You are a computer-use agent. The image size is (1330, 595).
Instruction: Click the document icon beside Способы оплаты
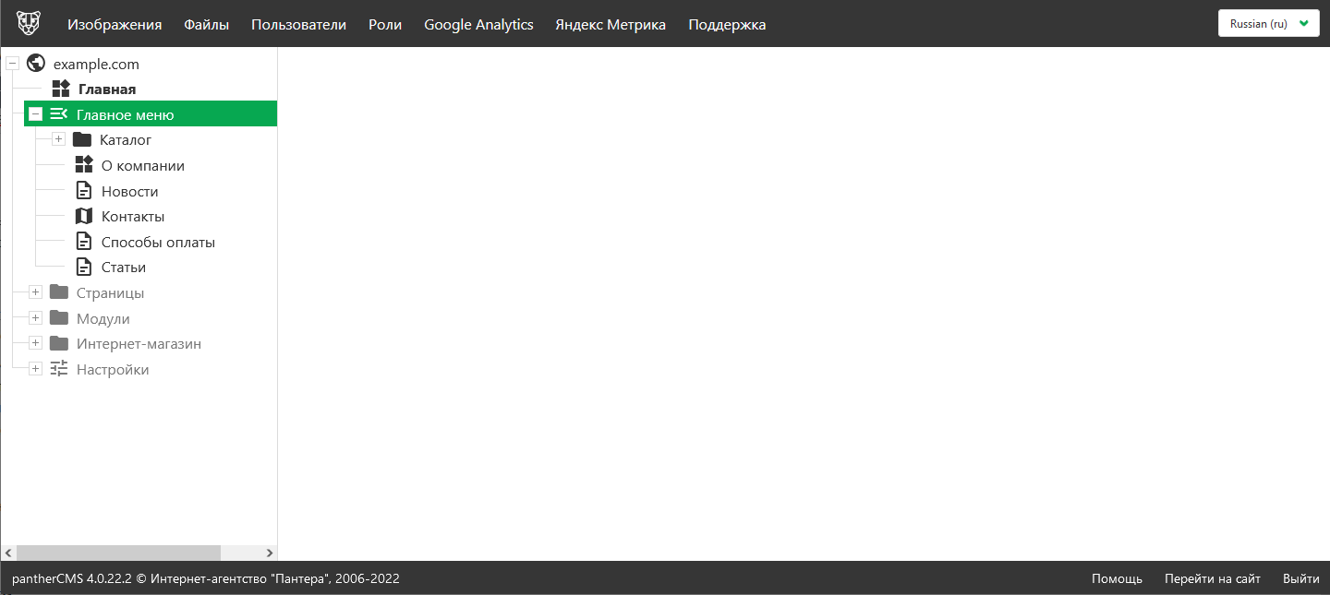point(84,242)
